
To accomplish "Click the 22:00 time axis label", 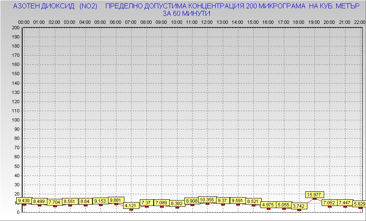I will click(360, 22).
